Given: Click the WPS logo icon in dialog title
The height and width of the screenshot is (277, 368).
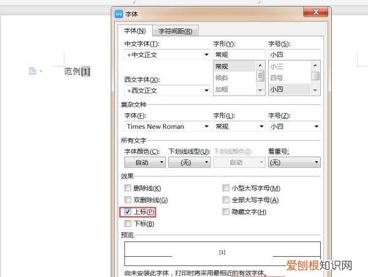Looking at the screenshot, I should pyautogui.click(x=119, y=14).
